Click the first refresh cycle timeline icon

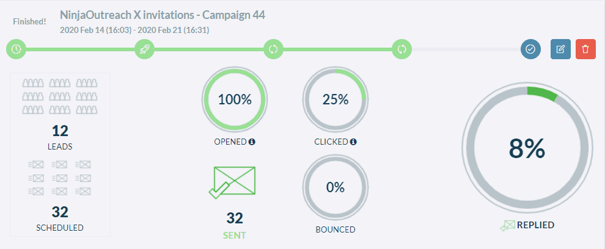pos(273,49)
